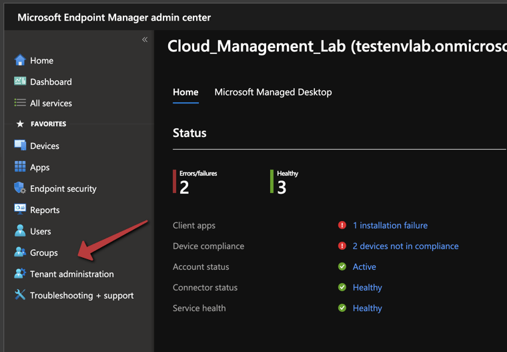Open 2 devices not in compliance link
The height and width of the screenshot is (352, 507).
coord(405,246)
